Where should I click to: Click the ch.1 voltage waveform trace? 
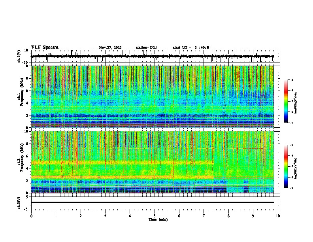(152, 56)
